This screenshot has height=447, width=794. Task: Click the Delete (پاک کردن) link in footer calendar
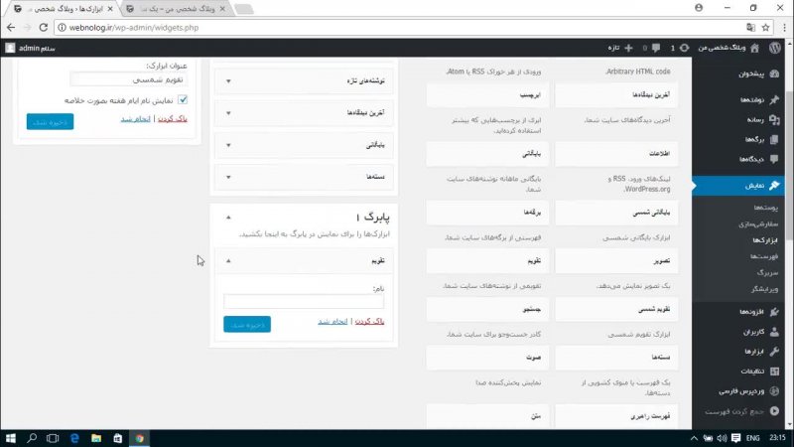click(x=368, y=323)
